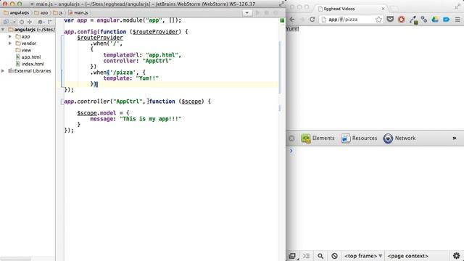The width and height of the screenshot is (464, 261).
Task: Bookmark the page with the star icon
Action: click(378, 20)
